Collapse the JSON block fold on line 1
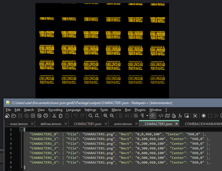The height and width of the screenshot is (171, 222). (x=21, y=129)
